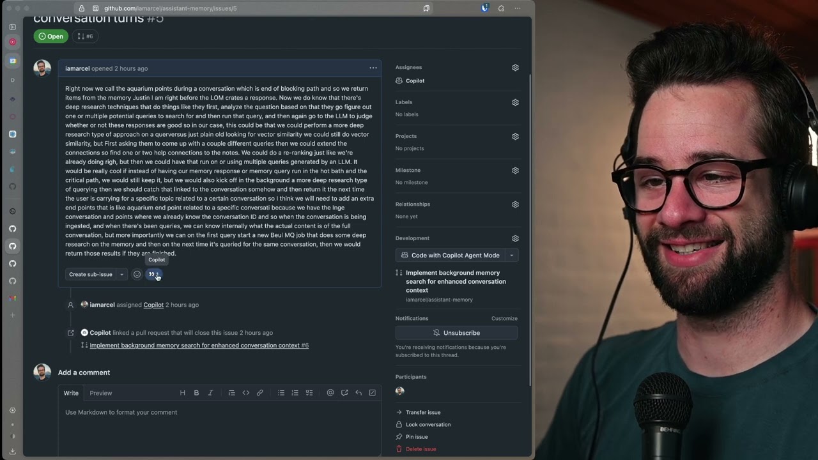
Task: Open slash commands icon in comment toolbar
Action: [373, 393]
